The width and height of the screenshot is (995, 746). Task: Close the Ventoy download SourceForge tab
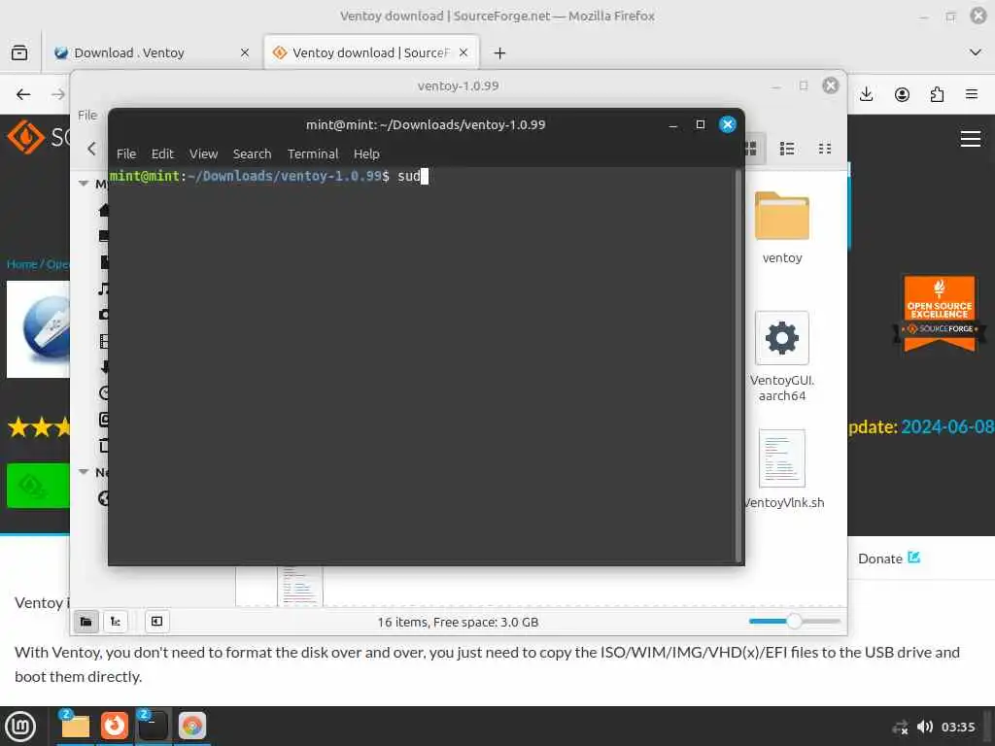(x=463, y=52)
